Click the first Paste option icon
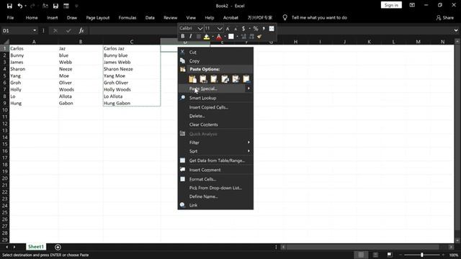 coord(192,79)
